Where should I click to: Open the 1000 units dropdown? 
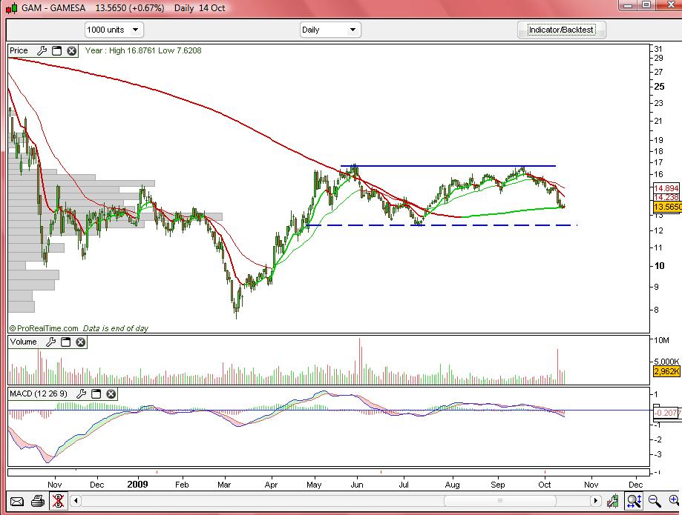point(114,30)
